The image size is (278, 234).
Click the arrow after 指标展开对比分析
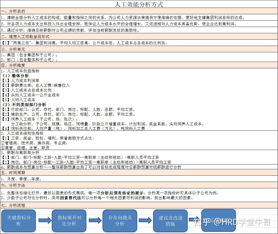coord(95,220)
